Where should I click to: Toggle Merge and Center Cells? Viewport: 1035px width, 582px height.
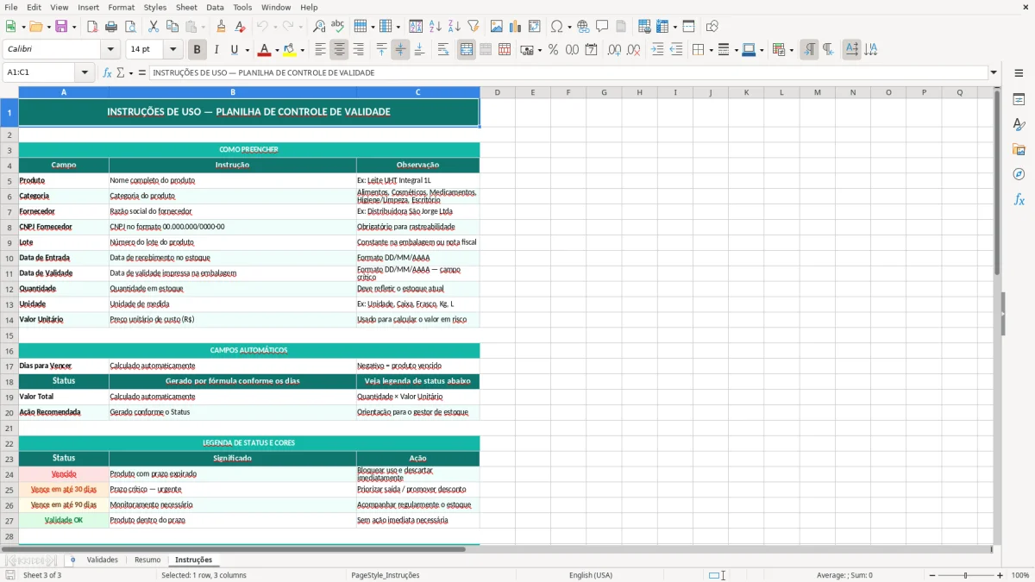pyautogui.click(x=467, y=50)
